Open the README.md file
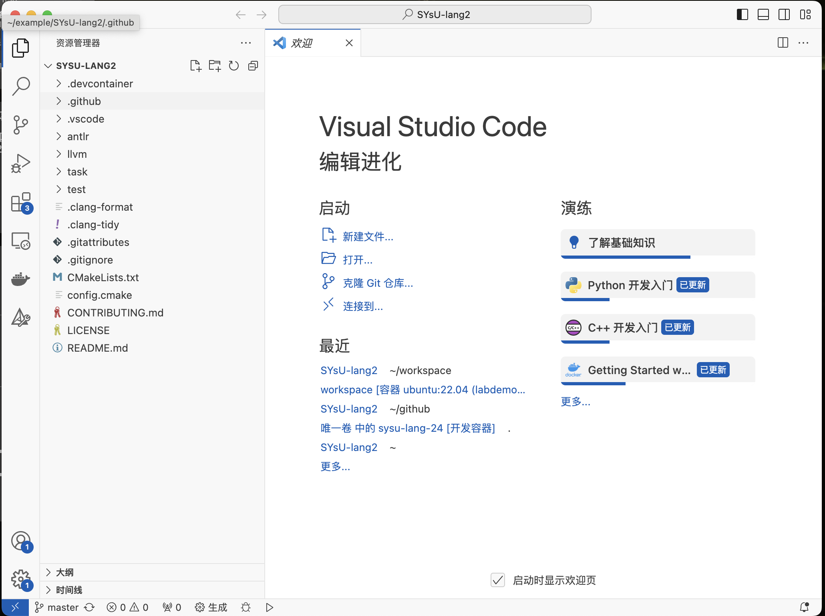The width and height of the screenshot is (825, 616). tap(97, 348)
